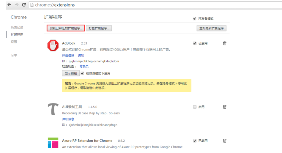
Task: Open 历史记录 in the sidebar
Action: 17,27
